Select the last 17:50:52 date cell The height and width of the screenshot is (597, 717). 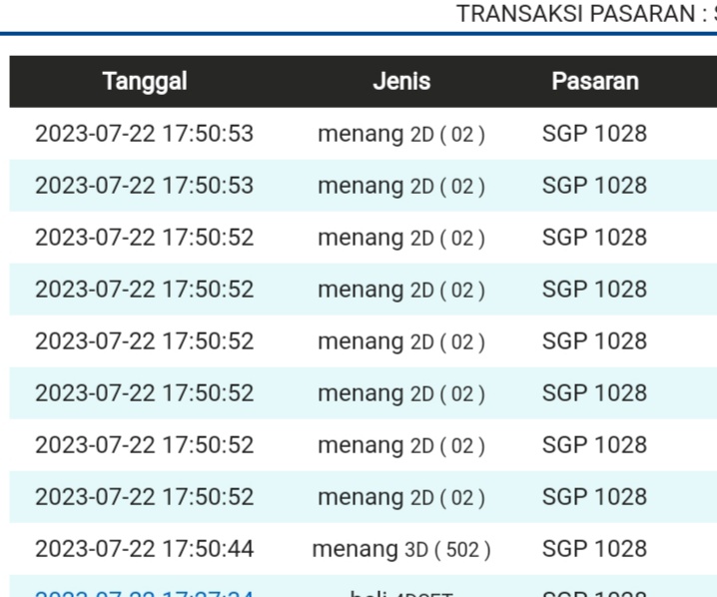coord(145,497)
